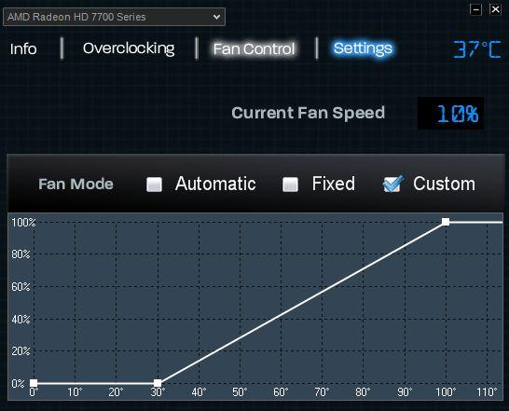Screen dimensions: 509x411
Task: Click the 110° temperature axis label
Action: tap(487, 392)
